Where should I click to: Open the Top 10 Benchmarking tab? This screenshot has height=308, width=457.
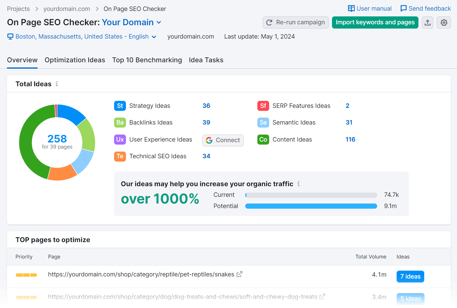pos(147,60)
